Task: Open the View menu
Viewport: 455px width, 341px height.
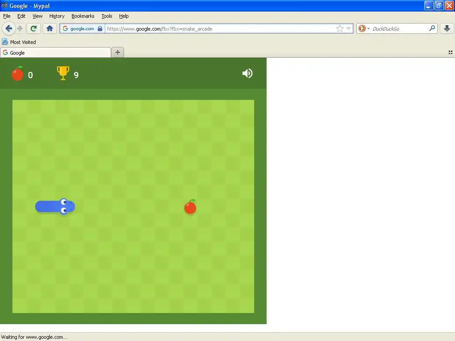Action: click(37, 16)
